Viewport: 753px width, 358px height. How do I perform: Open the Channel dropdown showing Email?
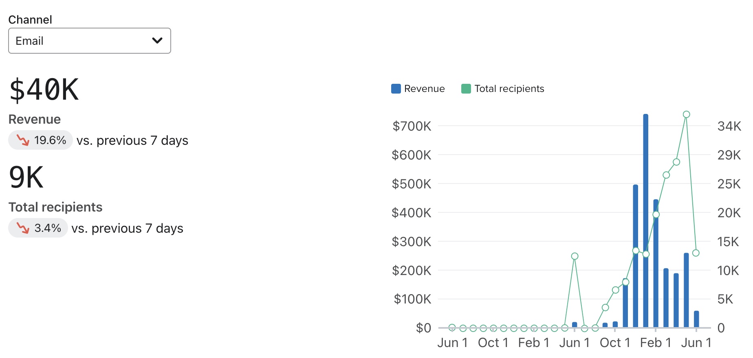89,41
